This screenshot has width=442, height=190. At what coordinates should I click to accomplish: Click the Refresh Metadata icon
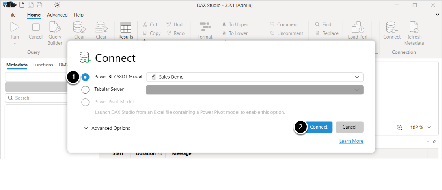coord(414,27)
